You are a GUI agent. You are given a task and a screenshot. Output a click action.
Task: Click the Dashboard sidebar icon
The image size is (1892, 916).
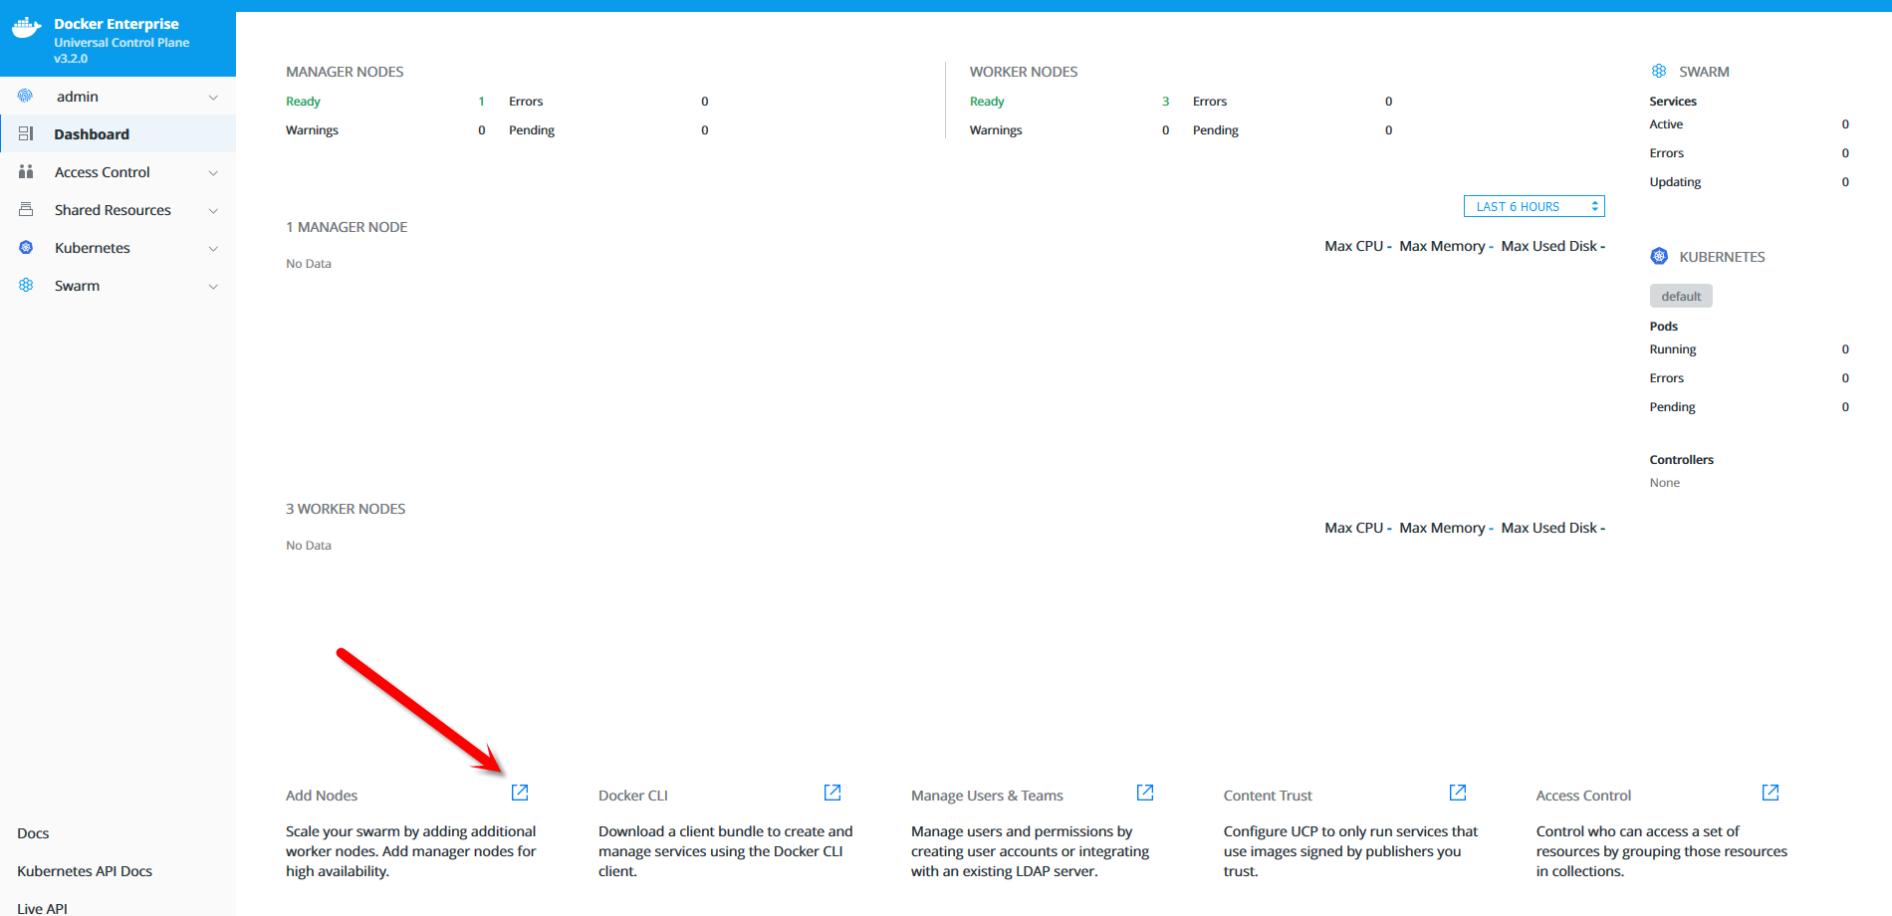26,133
